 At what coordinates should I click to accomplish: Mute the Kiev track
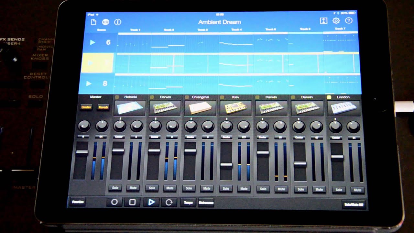(244, 189)
